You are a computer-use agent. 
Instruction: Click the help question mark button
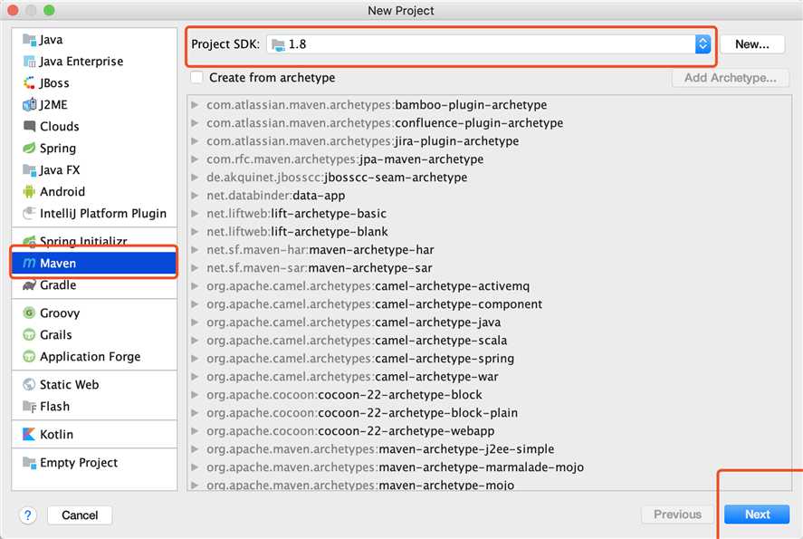point(28,515)
